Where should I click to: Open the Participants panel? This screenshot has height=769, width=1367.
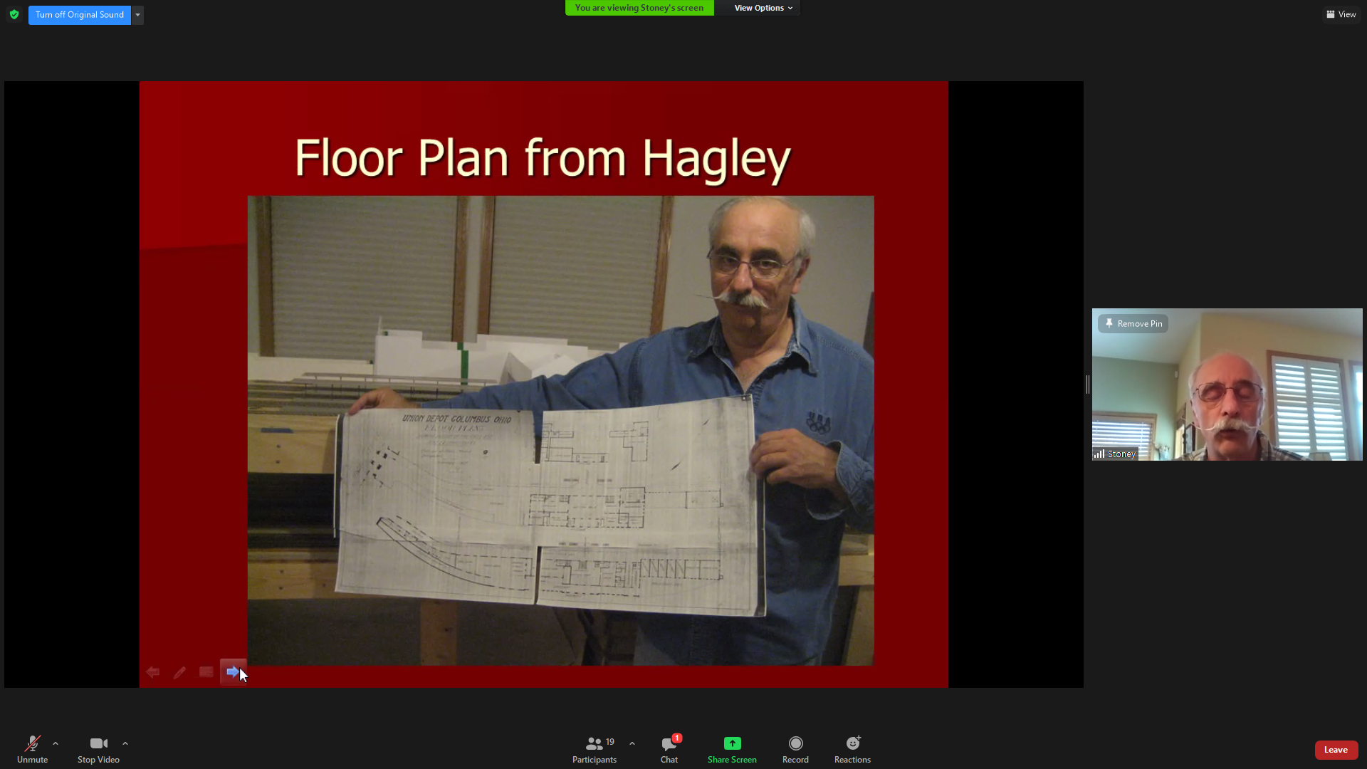click(595, 749)
